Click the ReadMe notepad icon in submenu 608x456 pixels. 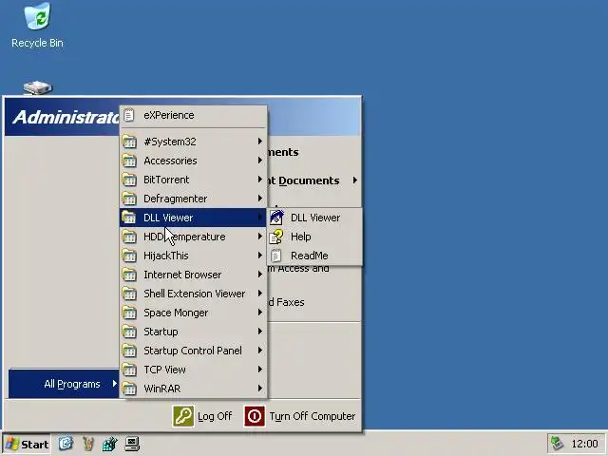[x=276, y=256]
